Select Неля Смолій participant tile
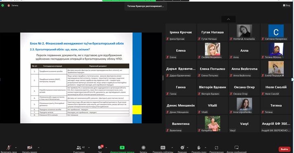This screenshot has width=294, height=153. [x=276, y=87]
